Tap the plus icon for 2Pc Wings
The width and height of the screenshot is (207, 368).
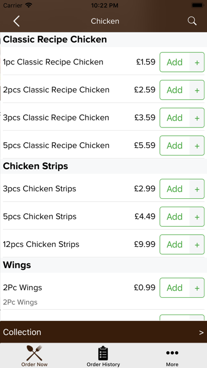[197, 288]
